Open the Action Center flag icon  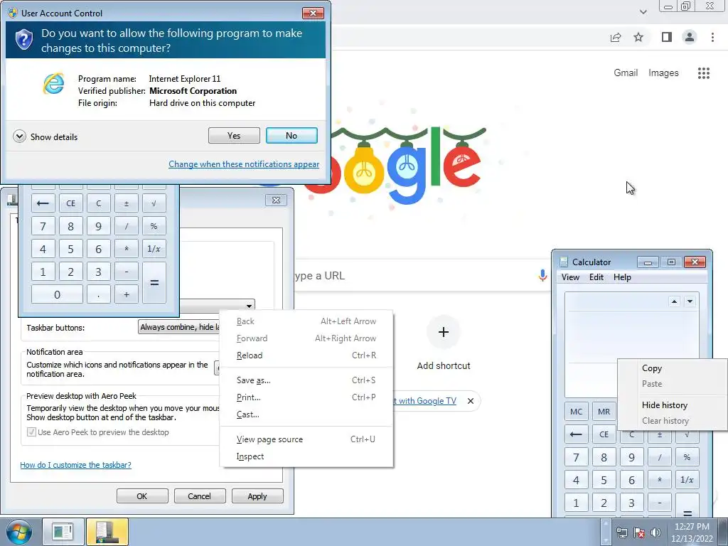[x=639, y=532]
